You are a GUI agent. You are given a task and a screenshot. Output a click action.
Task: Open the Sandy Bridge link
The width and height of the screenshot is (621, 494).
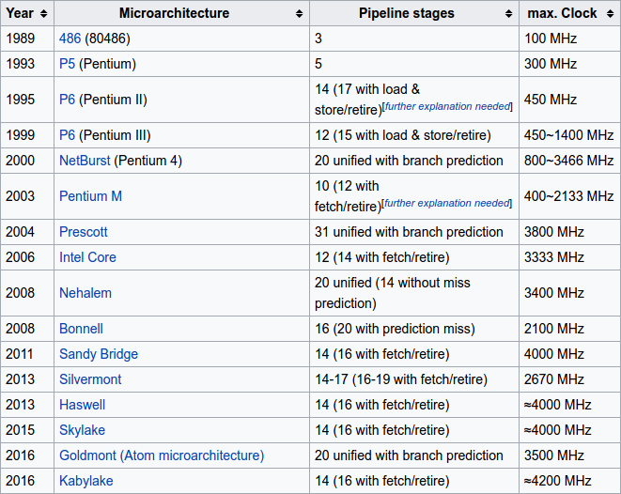click(x=99, y=354)
